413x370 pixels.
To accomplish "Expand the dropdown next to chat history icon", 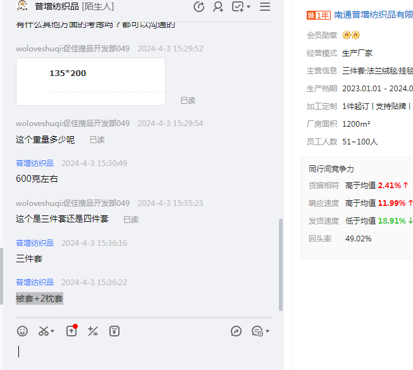I will 268,331.
